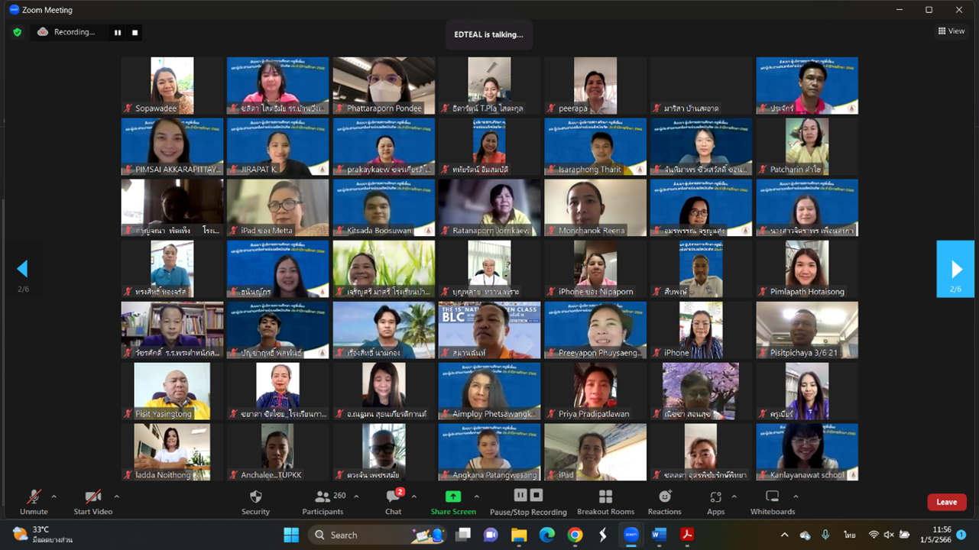Open the Chat panel

click(393, 502)
